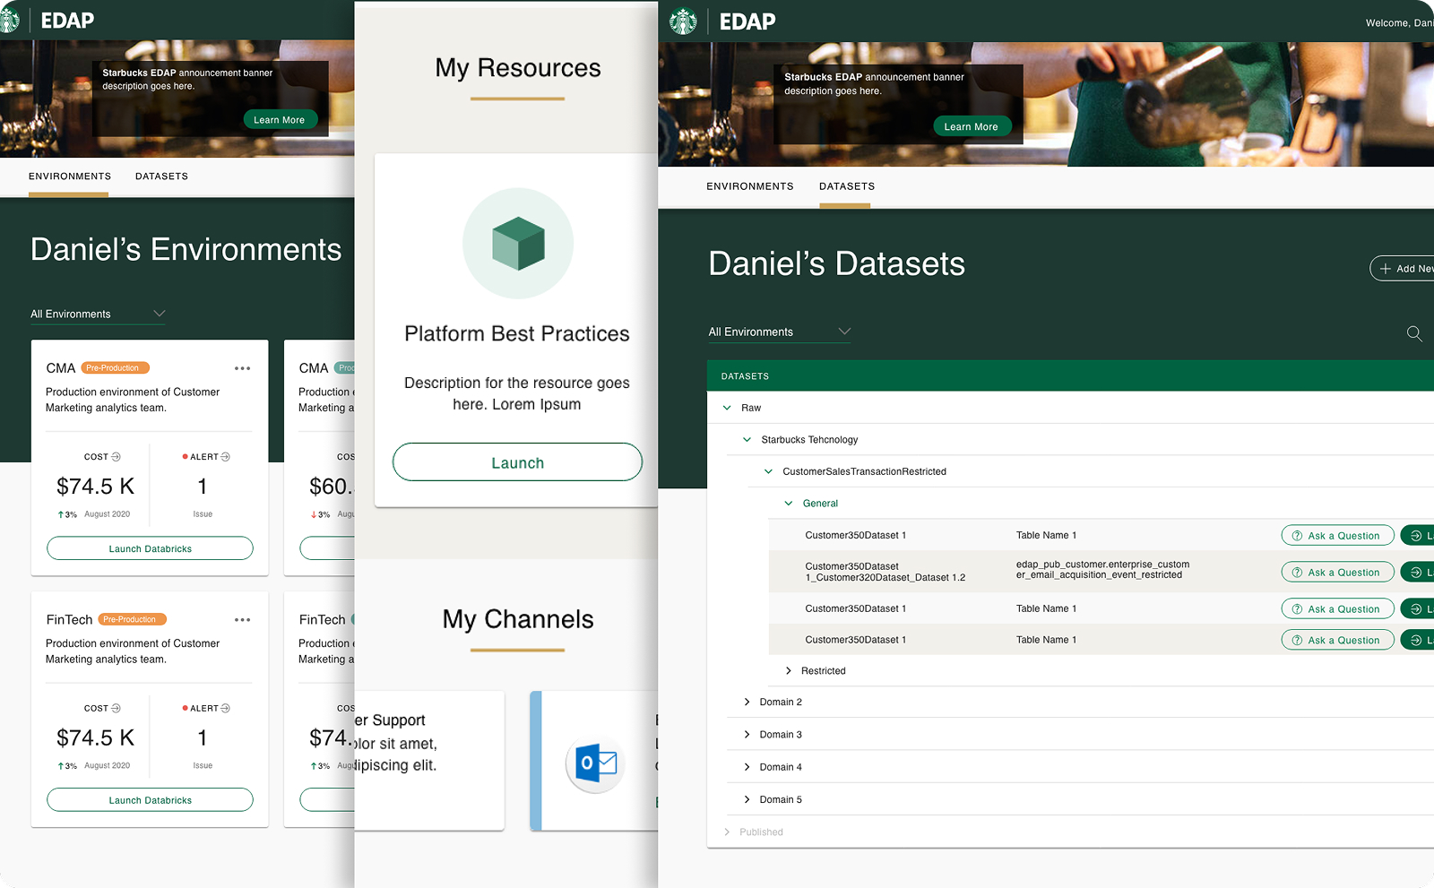Click Learn More on the EDAP announcement banner

click(972, 126)
